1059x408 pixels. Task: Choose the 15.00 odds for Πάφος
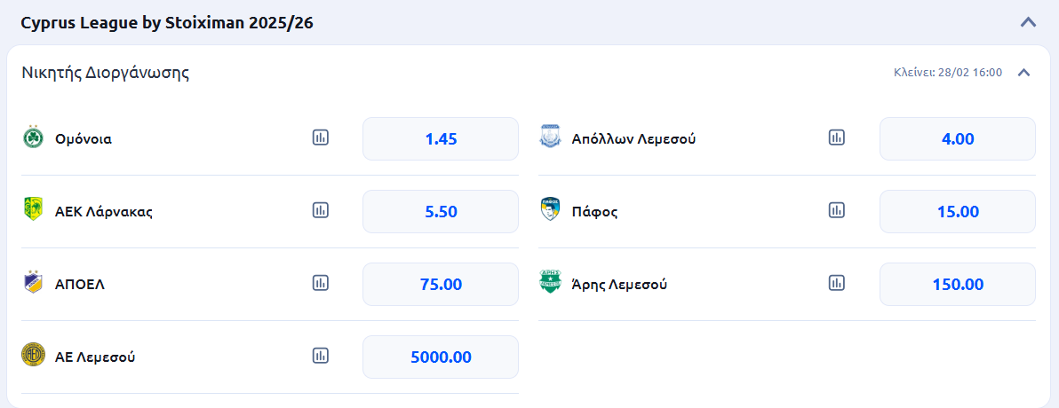coord(958,211)
